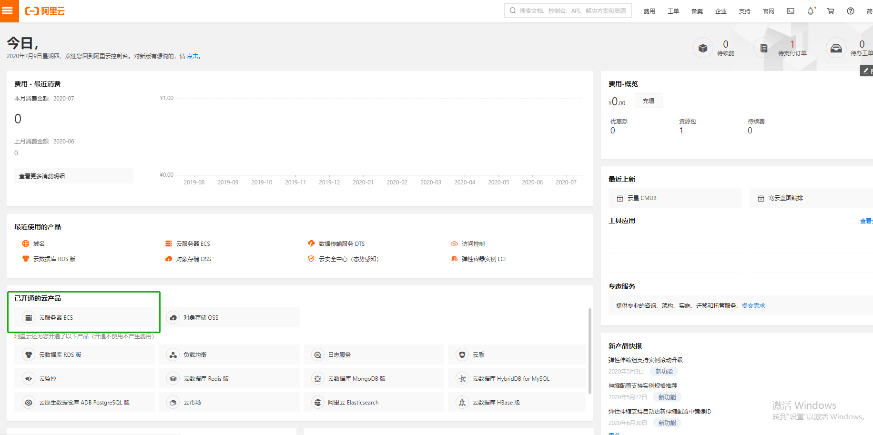
Task: Open 对象存储 OSS under 已开通的云产品
Action: pos(229,318)
